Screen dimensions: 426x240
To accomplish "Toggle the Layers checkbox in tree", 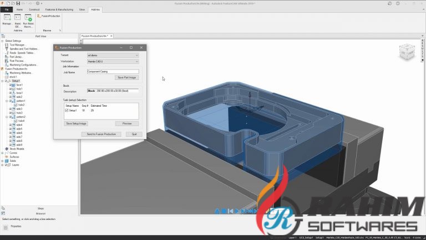I will pos(7,165).
